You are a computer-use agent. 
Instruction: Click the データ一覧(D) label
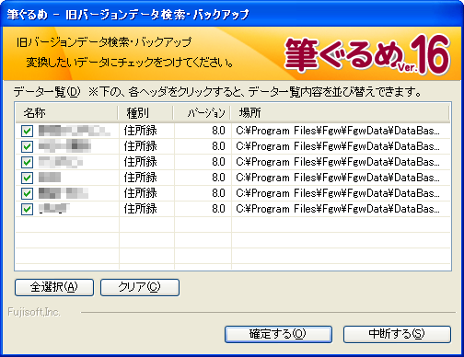tap(47, 92)
